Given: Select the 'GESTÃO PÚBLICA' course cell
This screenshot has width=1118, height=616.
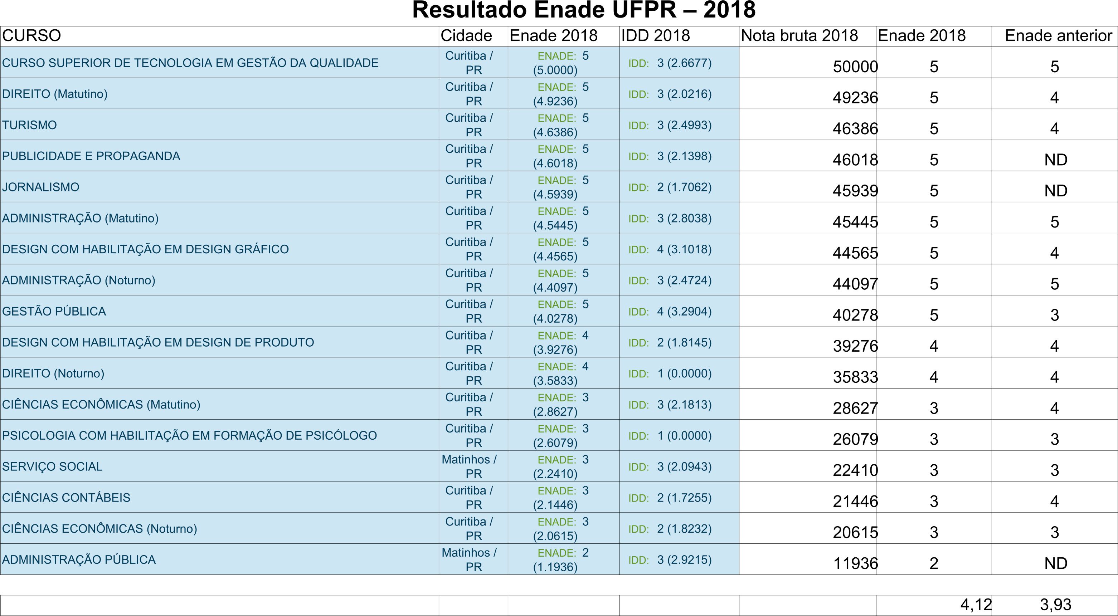Looking at the screenshot, I should pyautogui.click(x=220, y=311).
